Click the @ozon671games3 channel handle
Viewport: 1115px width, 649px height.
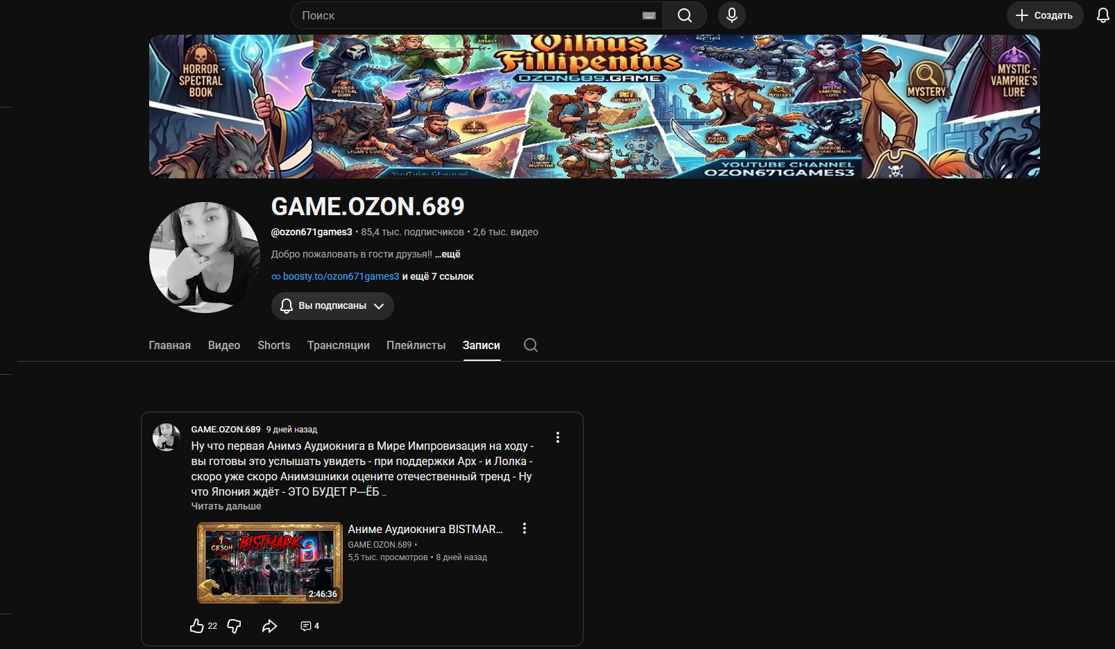(x=312, y=232)
